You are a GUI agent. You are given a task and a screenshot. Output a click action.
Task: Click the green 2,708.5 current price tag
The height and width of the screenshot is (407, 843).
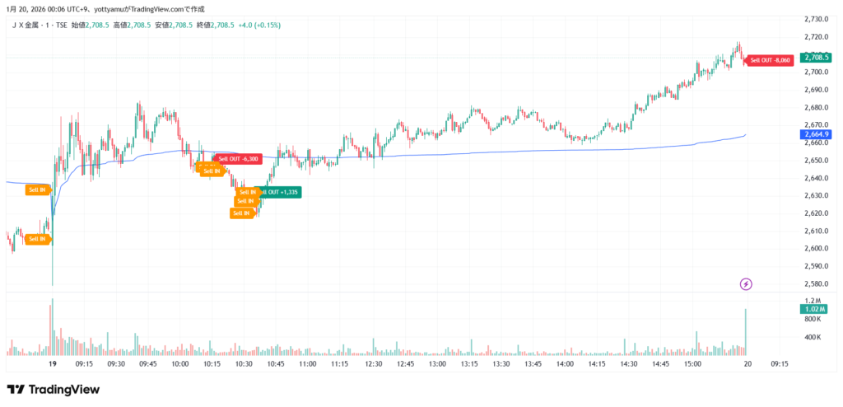pyautogui.click(x=815, y=58)
